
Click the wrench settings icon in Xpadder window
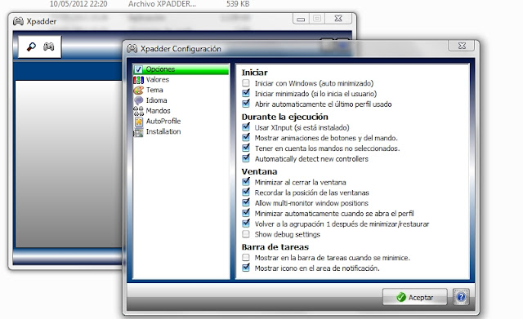point(31,47)
